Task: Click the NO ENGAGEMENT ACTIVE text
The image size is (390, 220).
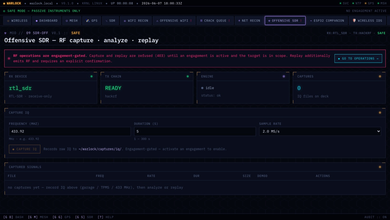Action: [366, 11]
